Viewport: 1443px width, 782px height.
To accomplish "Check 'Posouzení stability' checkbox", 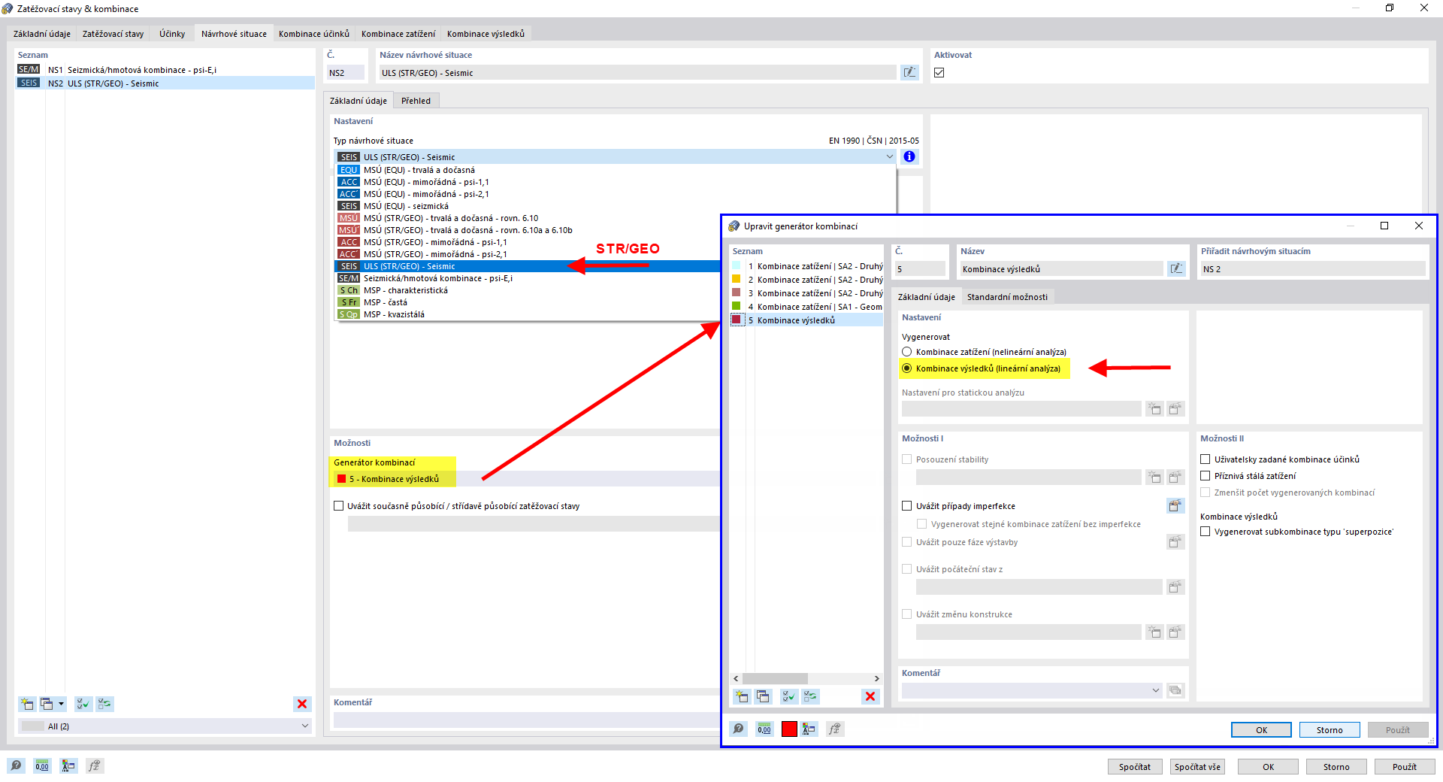I will 907,459.
